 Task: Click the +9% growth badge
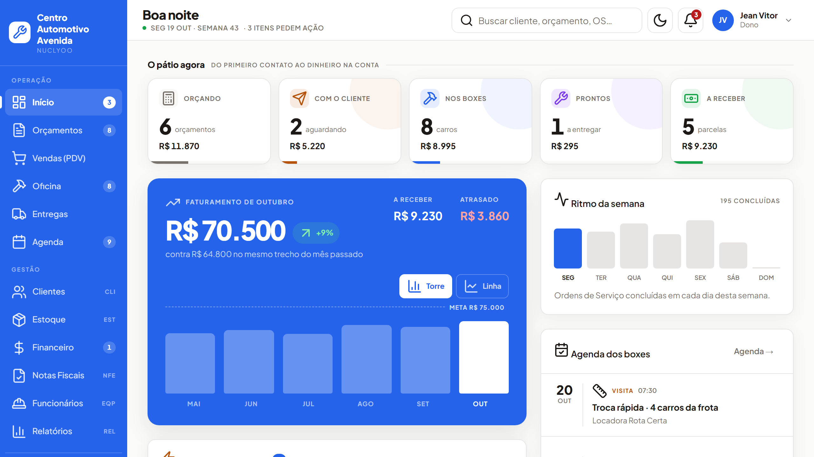click(316, 233)
